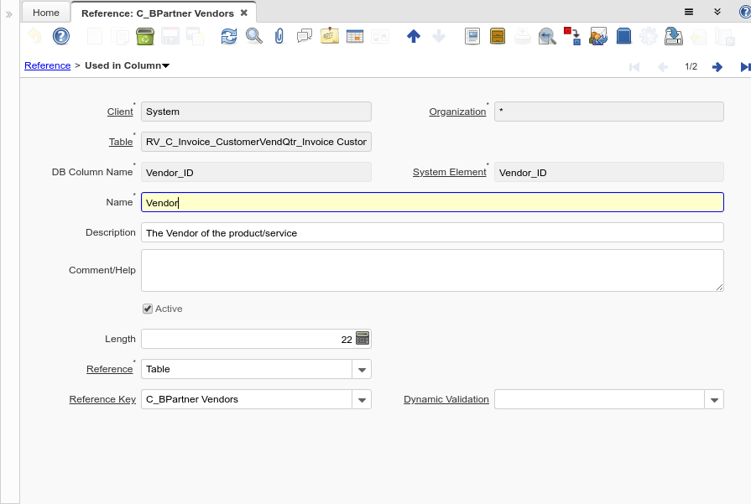The height and width of the screenshot is (504, 751).
Task: Expand the Dynamic Validation dropdown
Action: [x=714, y=399]
